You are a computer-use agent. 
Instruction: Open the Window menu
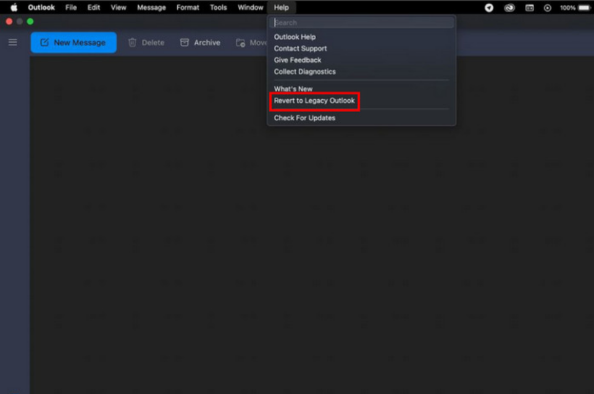click(251, 7)
